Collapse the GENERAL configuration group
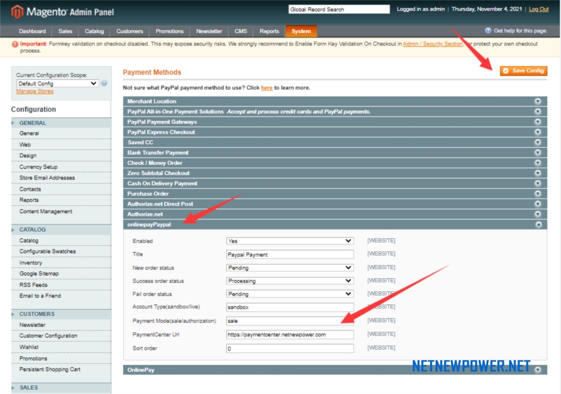The image size is (561, 394). point(61,123)
